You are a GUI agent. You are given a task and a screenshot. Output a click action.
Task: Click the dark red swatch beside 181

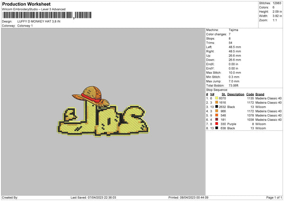pos(217,119)
